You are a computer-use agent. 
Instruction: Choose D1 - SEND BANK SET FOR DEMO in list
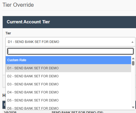(x=68, y=68)
